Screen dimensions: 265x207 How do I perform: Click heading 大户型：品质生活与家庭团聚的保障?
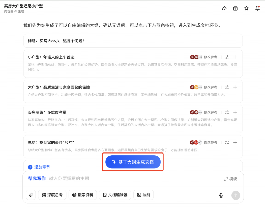59,87
